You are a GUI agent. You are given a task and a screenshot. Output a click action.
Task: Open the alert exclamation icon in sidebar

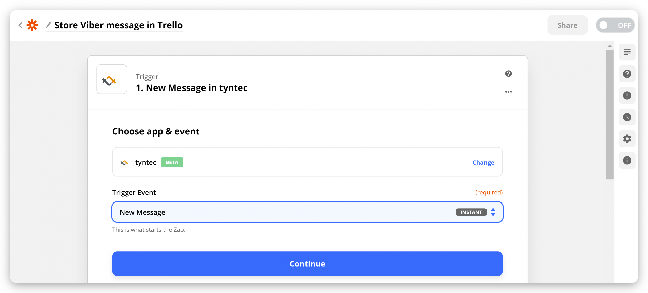click(627, 96)
